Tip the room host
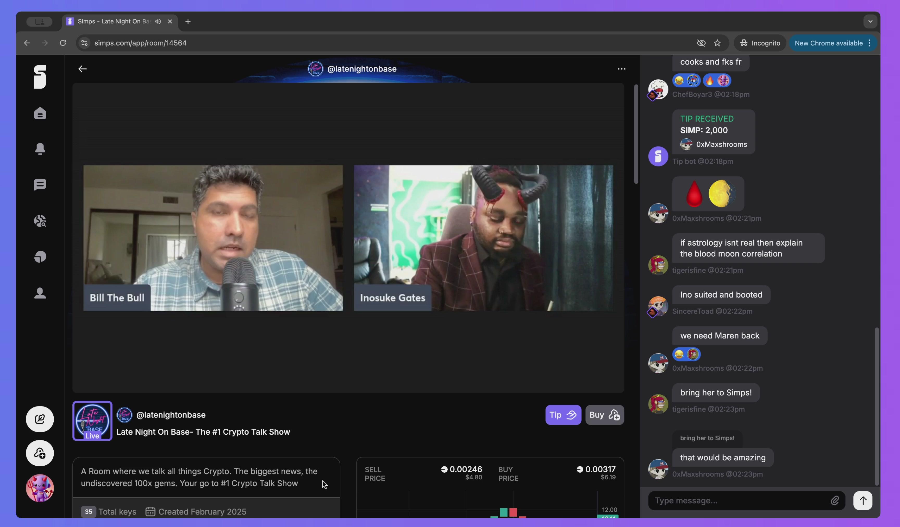The height and width of the screenshot is (527, 900). (563, 415)
